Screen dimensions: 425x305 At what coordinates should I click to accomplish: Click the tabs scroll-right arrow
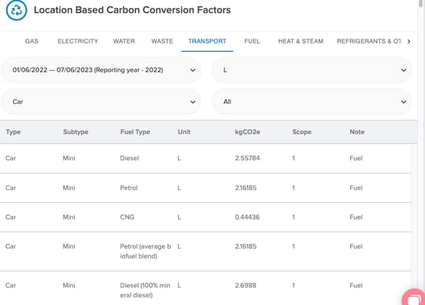409,41
